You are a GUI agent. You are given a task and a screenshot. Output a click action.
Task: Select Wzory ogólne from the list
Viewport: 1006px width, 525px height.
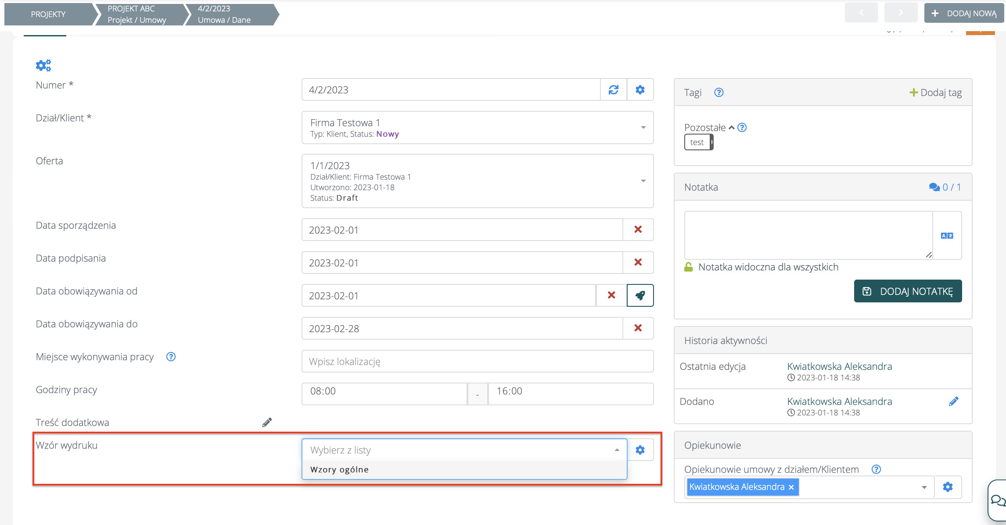point(339,470)
